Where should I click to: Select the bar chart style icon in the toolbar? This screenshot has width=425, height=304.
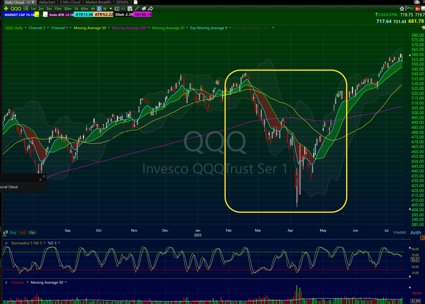point(123,8)
